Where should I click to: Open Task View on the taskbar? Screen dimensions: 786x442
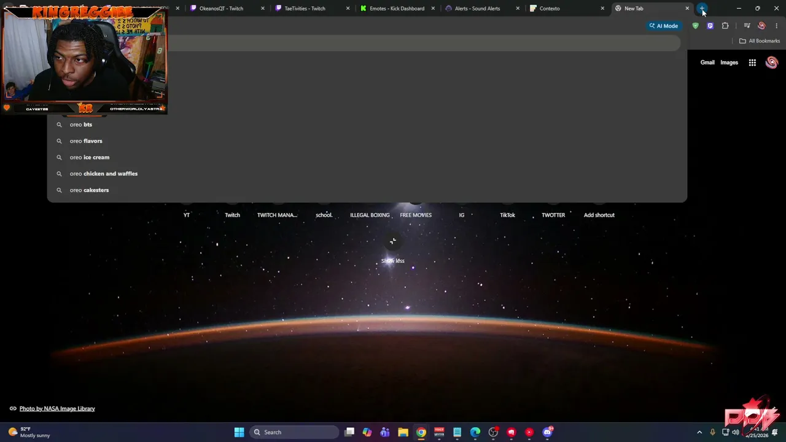(x=349, y=432)
